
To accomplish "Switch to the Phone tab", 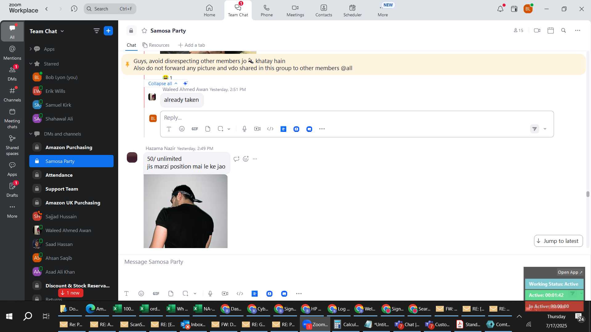I will (x=267, y=10).
